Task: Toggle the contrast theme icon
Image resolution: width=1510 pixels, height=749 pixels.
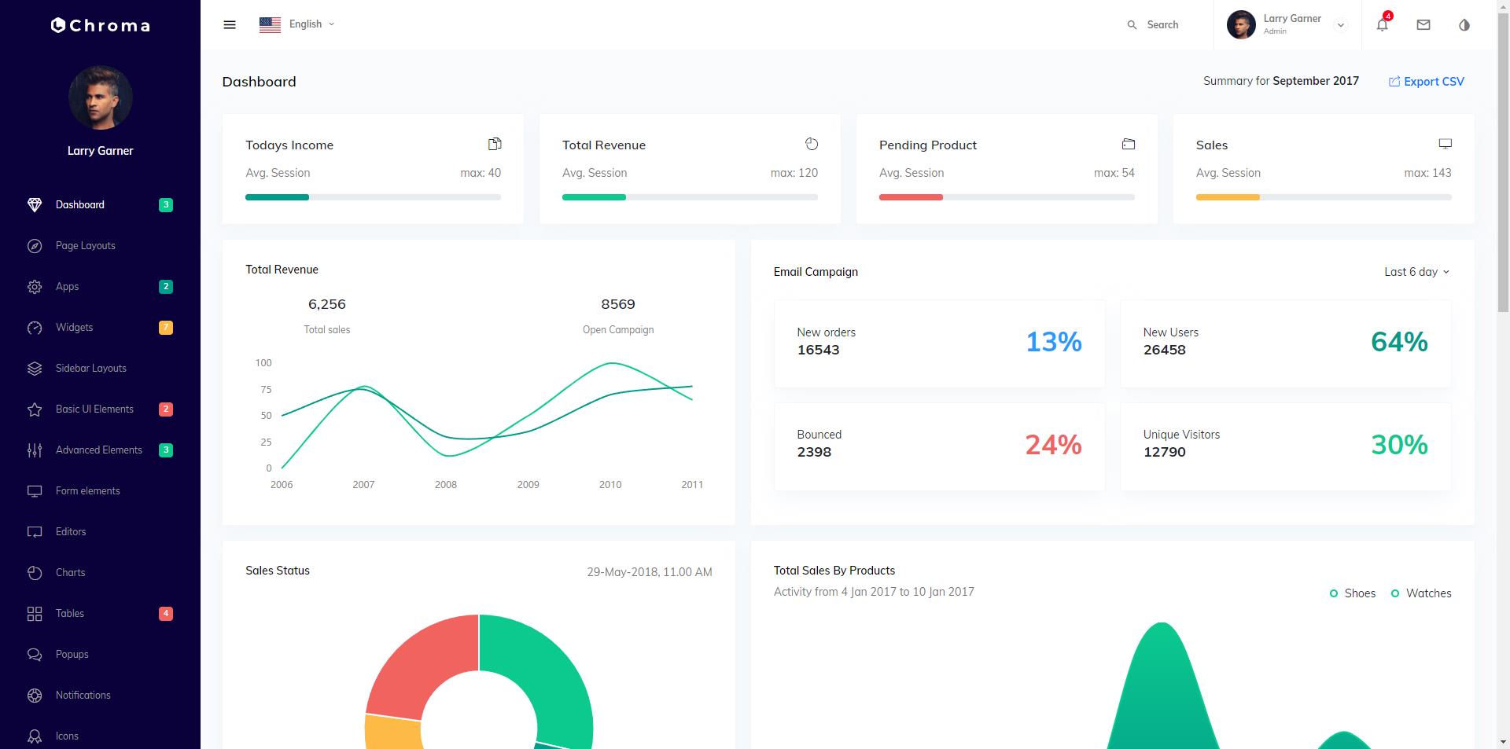Action: point(1464,24)
